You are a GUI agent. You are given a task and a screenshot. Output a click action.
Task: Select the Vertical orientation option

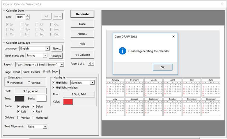tap(29, 83)
